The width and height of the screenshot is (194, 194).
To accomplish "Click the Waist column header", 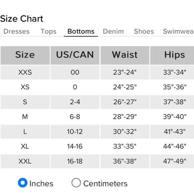I will (x=125, y=55).
